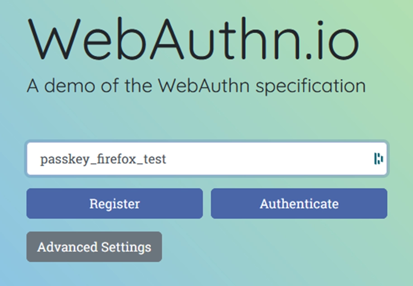Sign in using the Authenticate button
Screen dimensions: 413x286
coord(299,203)
